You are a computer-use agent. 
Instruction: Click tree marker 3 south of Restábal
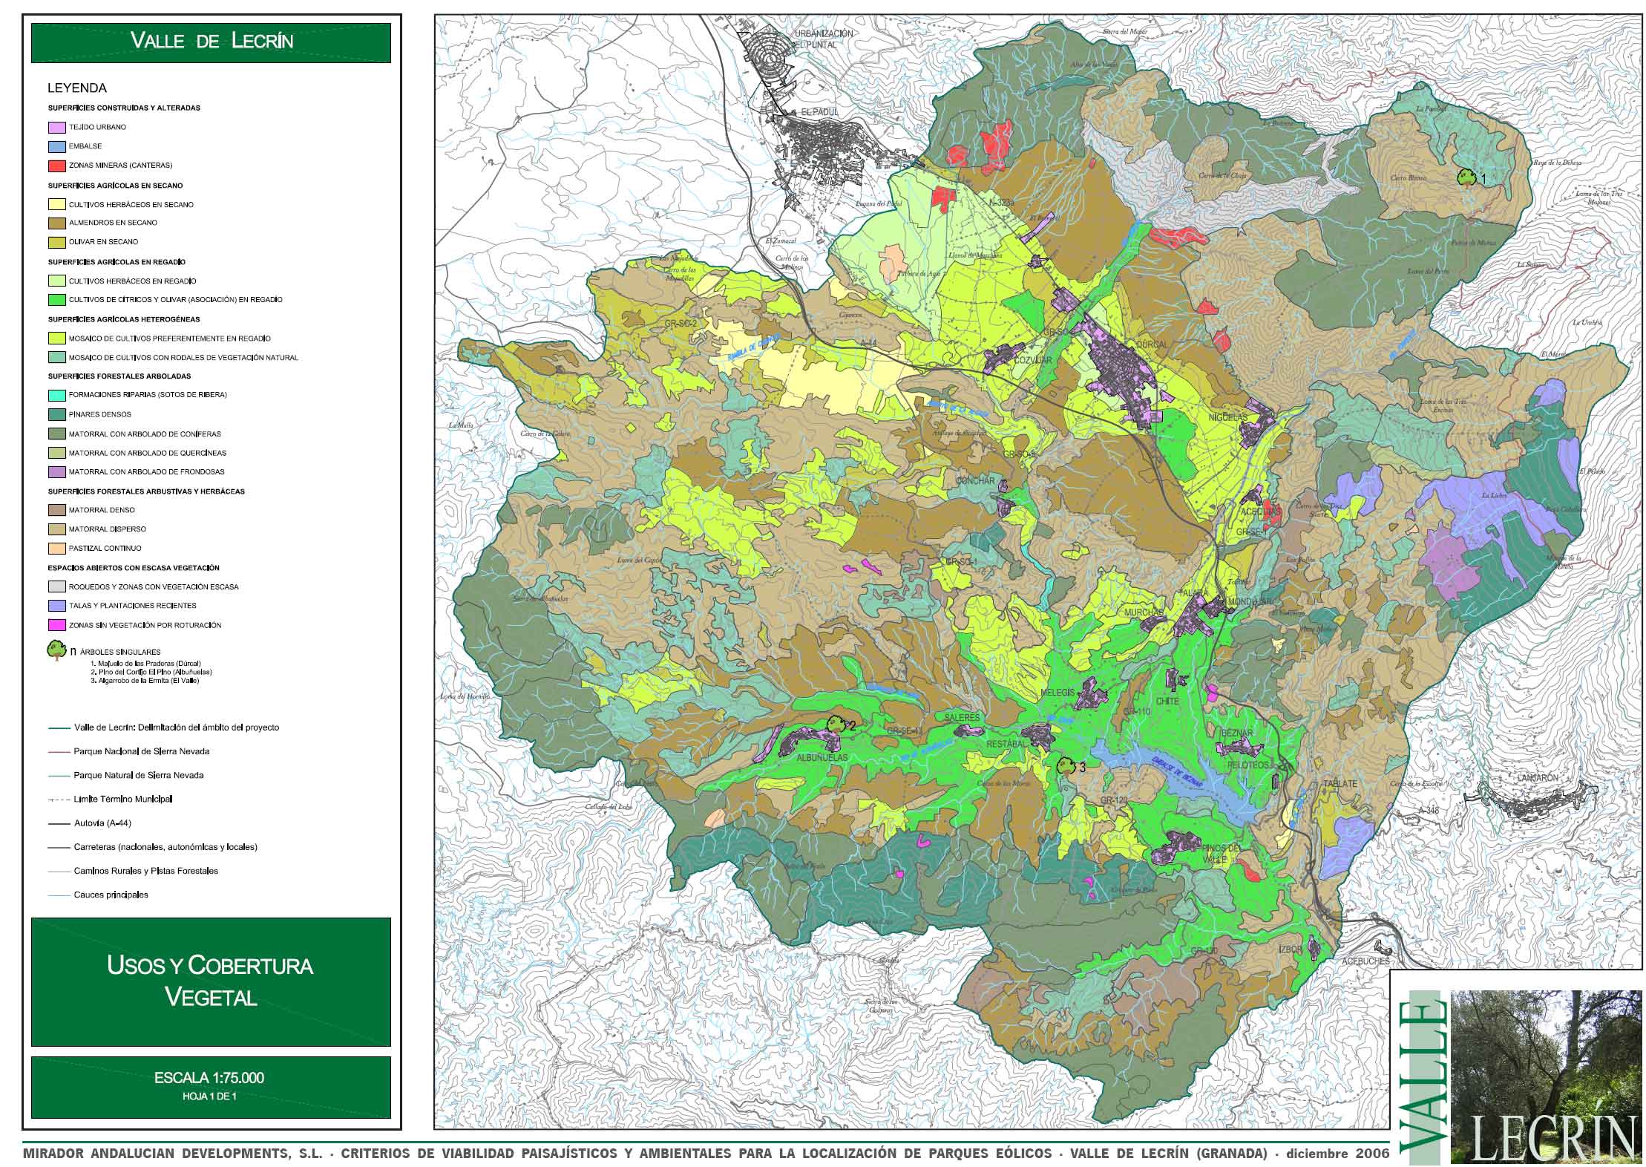1065,767
